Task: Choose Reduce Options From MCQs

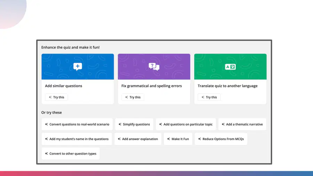Action: click(221, 139)
